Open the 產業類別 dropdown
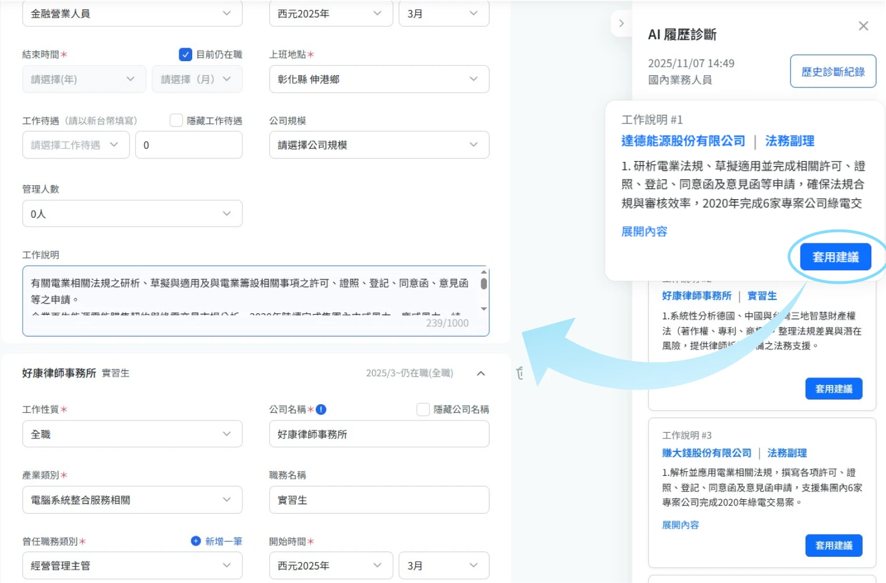 [132, 500]
